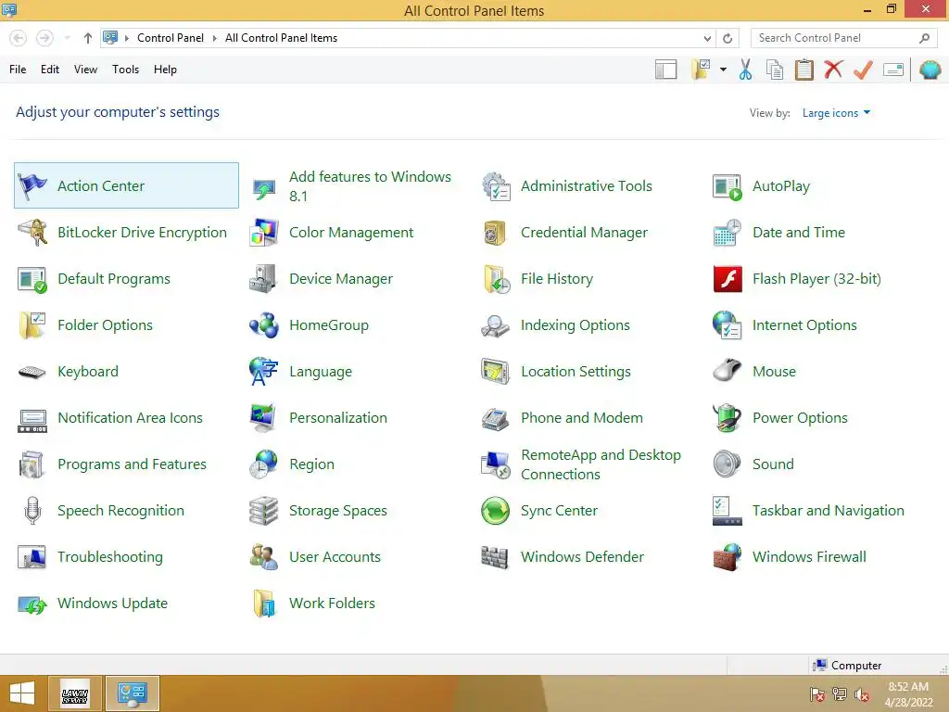Click the Control Panel breadcrumb segment
The height and width of the screenshot is (712, 949).
171,38
